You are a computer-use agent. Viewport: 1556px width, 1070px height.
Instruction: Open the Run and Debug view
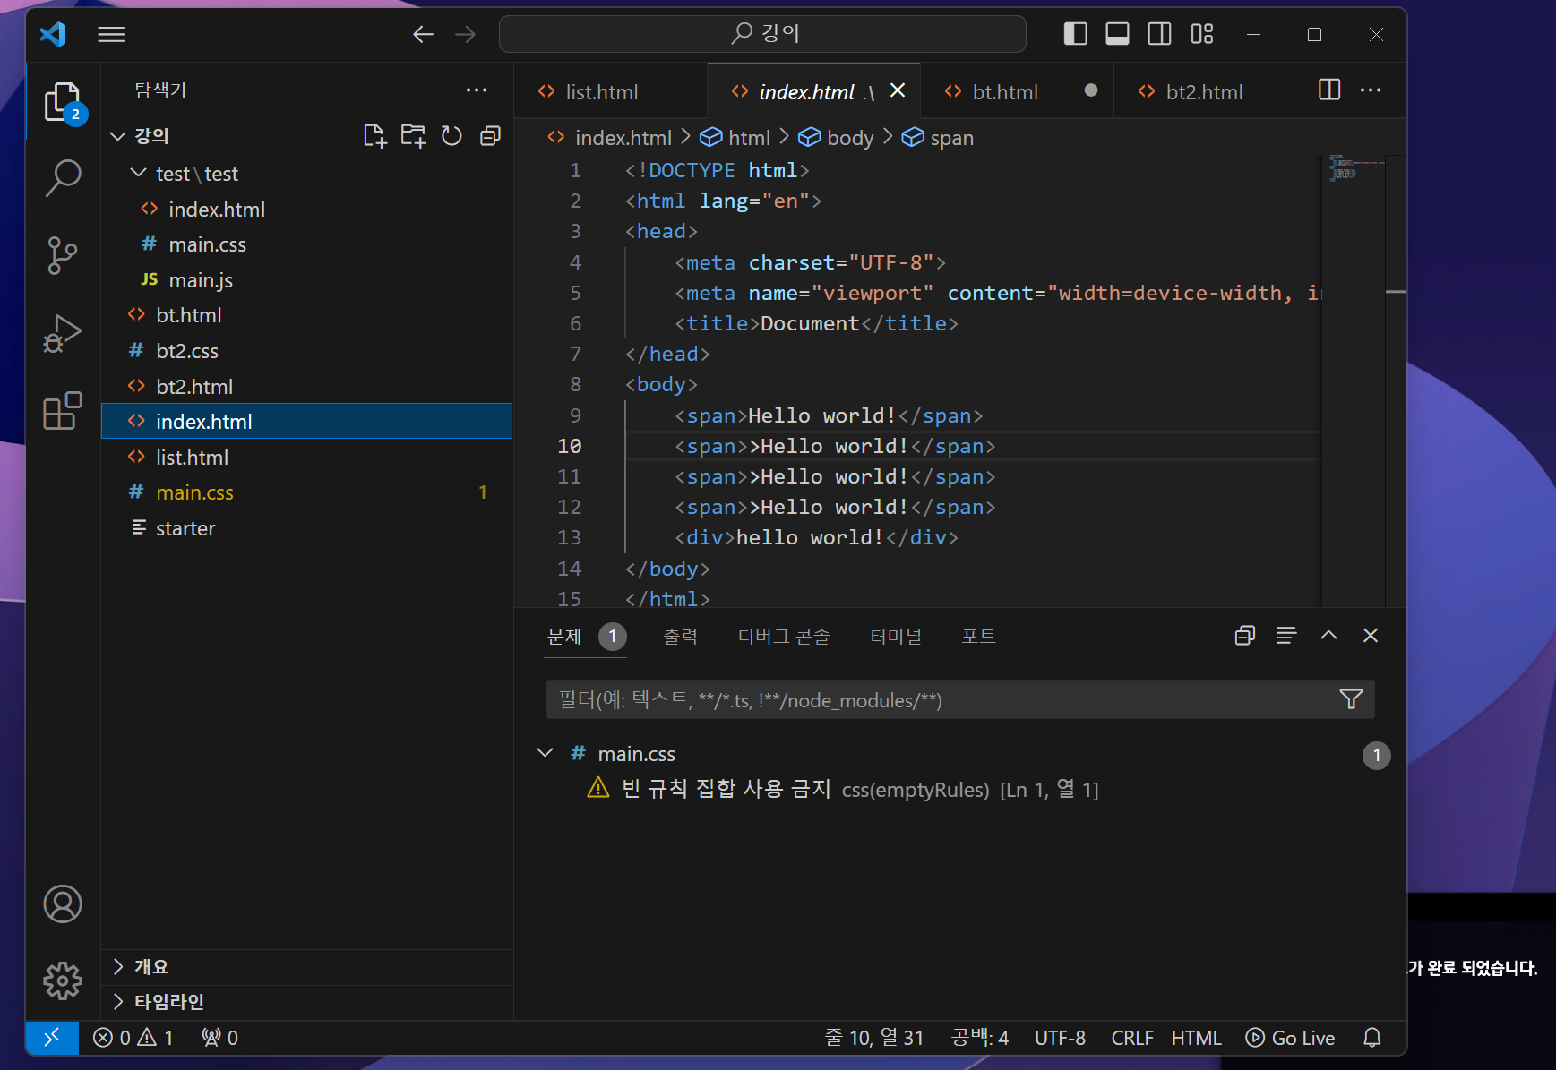click(x=63, y=333)
